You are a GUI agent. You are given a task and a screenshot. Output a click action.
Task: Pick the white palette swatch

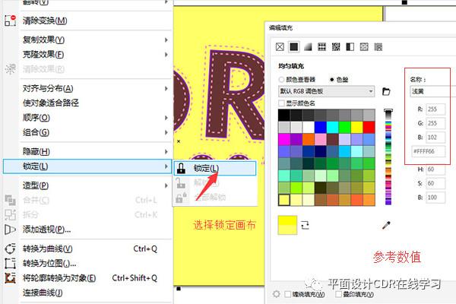(309, 127)
